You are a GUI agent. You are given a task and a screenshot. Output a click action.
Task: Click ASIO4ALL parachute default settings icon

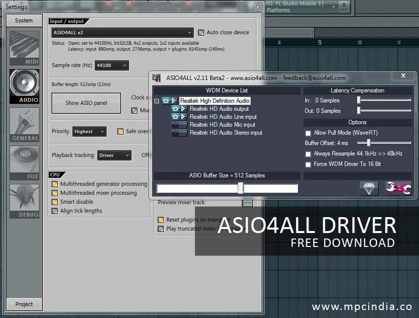pos(369,188)
